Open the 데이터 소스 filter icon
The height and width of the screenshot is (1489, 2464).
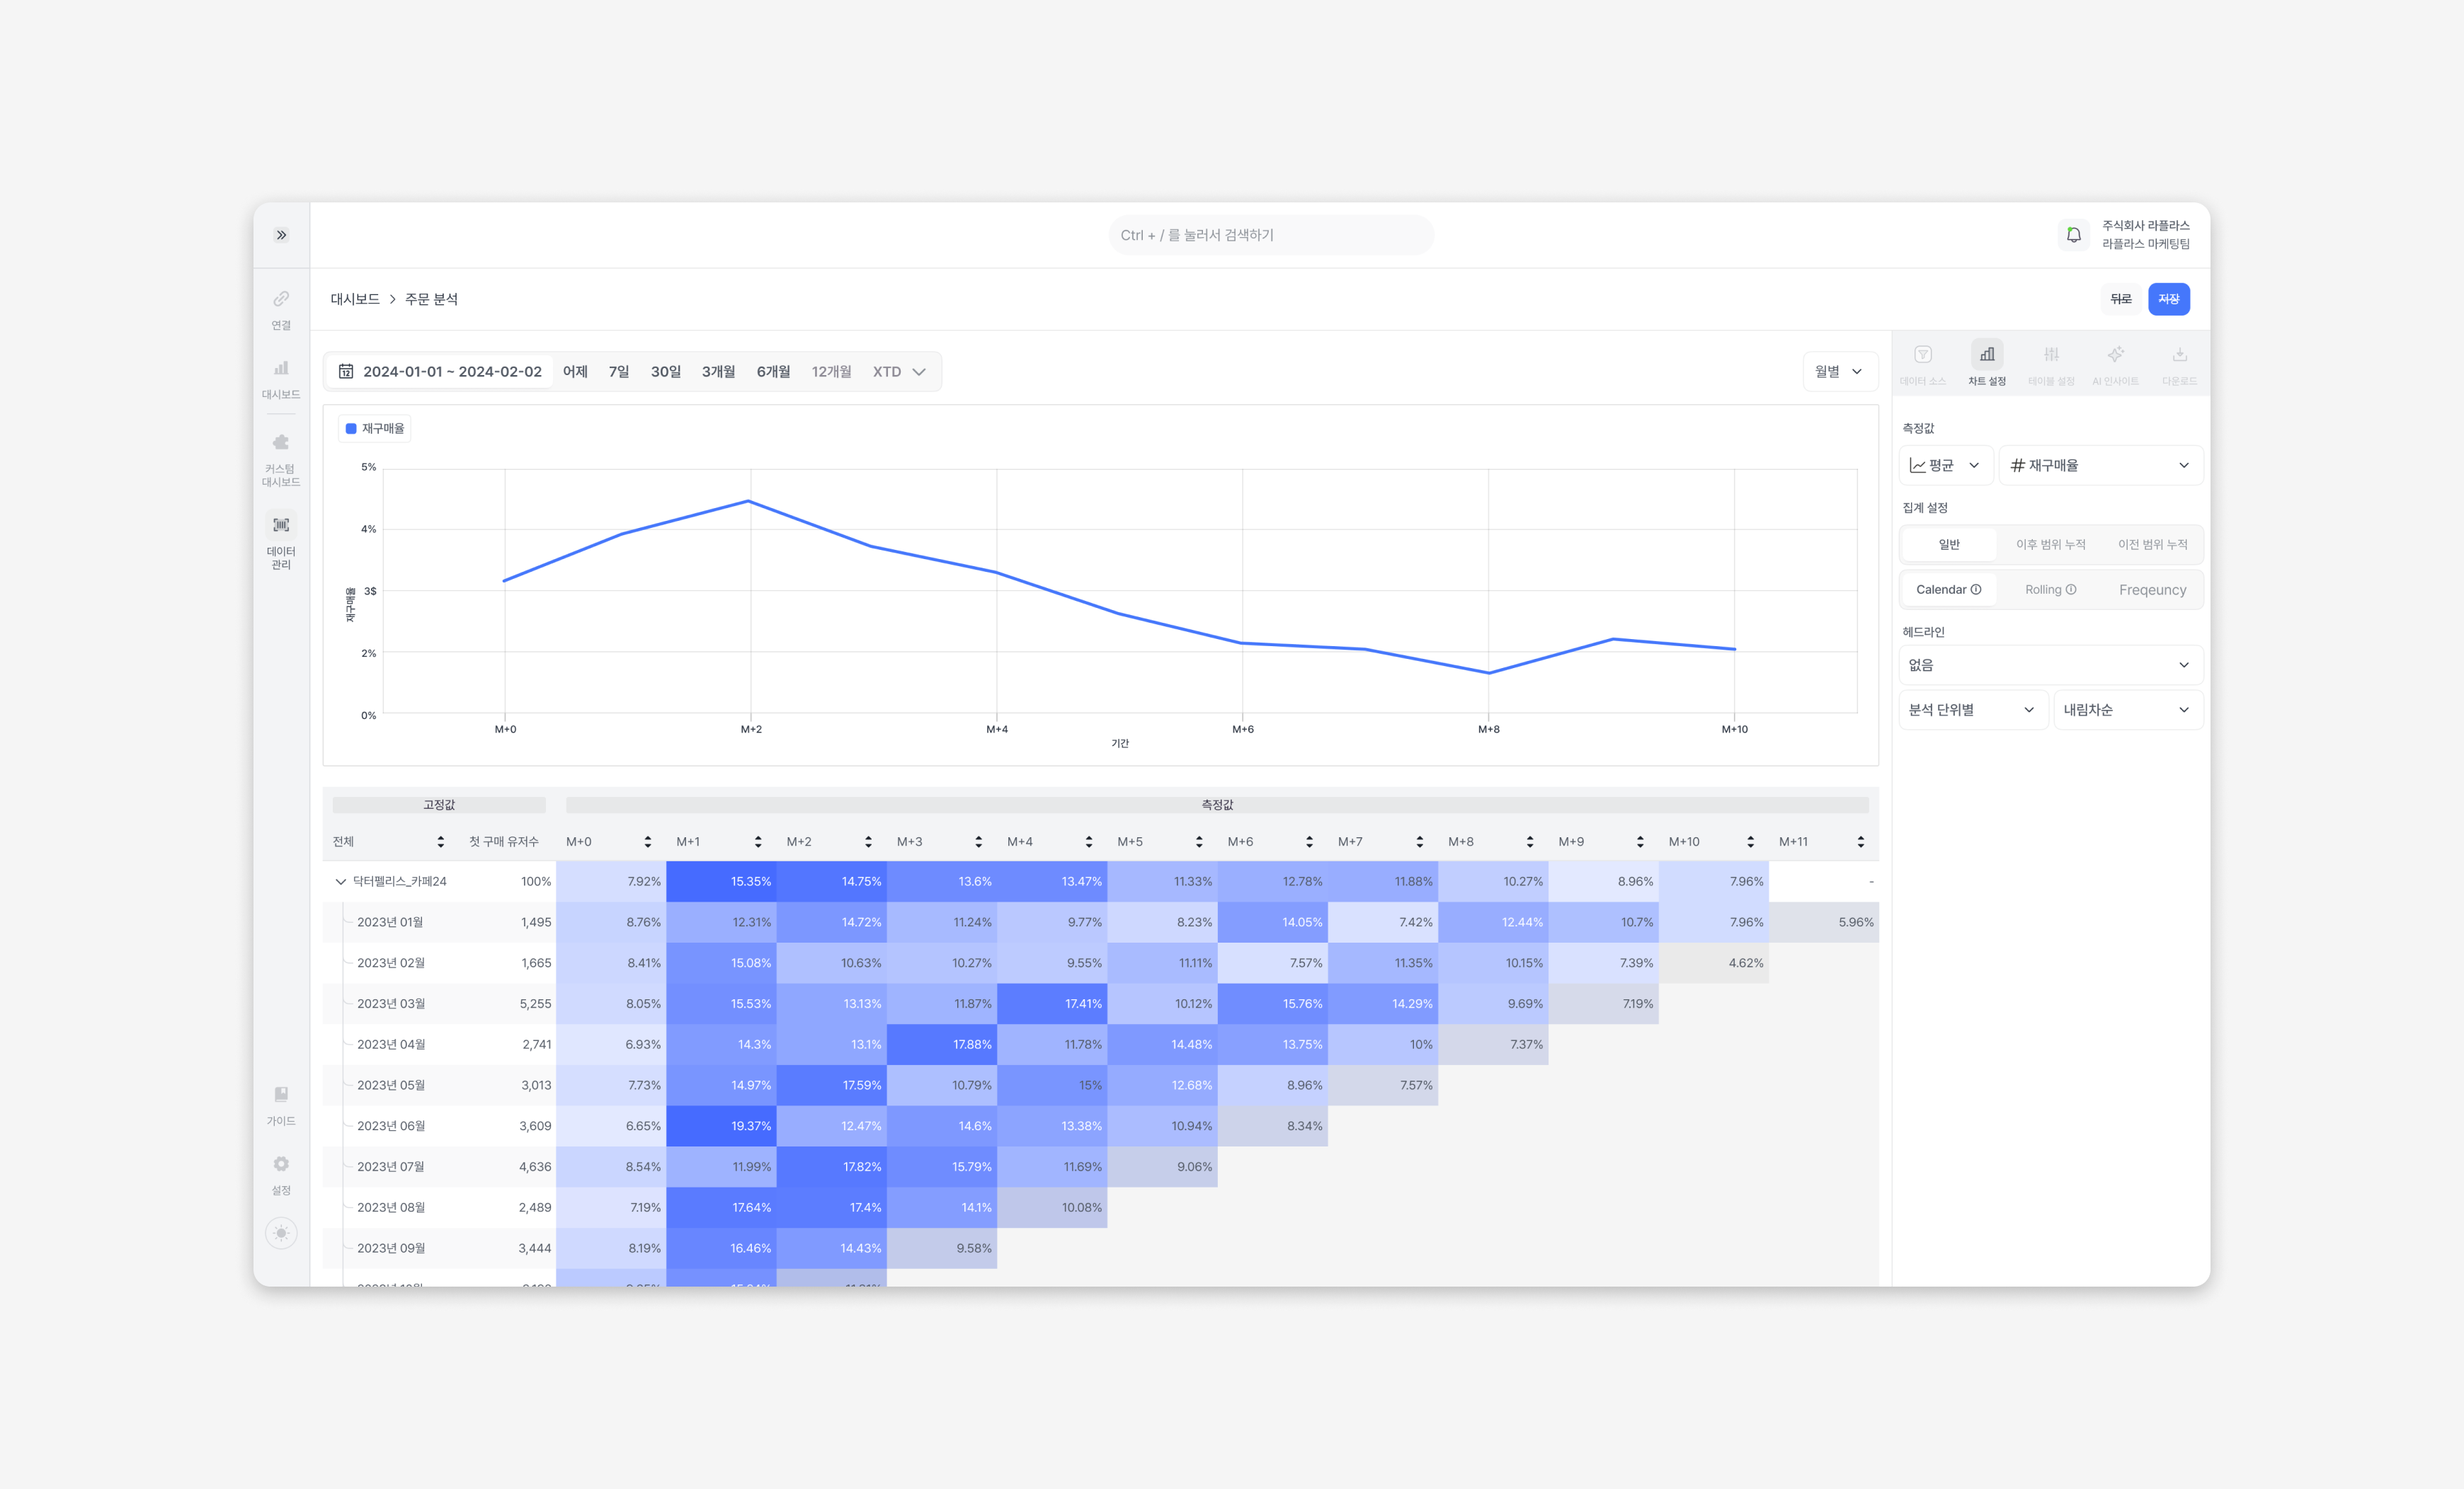pyautogui.click(x=1922, y=356)
